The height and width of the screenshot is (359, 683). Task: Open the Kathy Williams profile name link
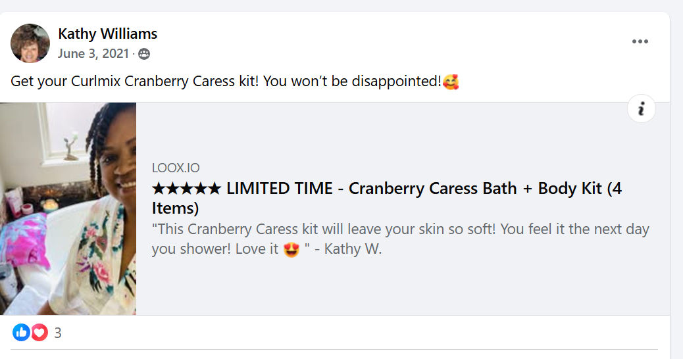[108, 34]
